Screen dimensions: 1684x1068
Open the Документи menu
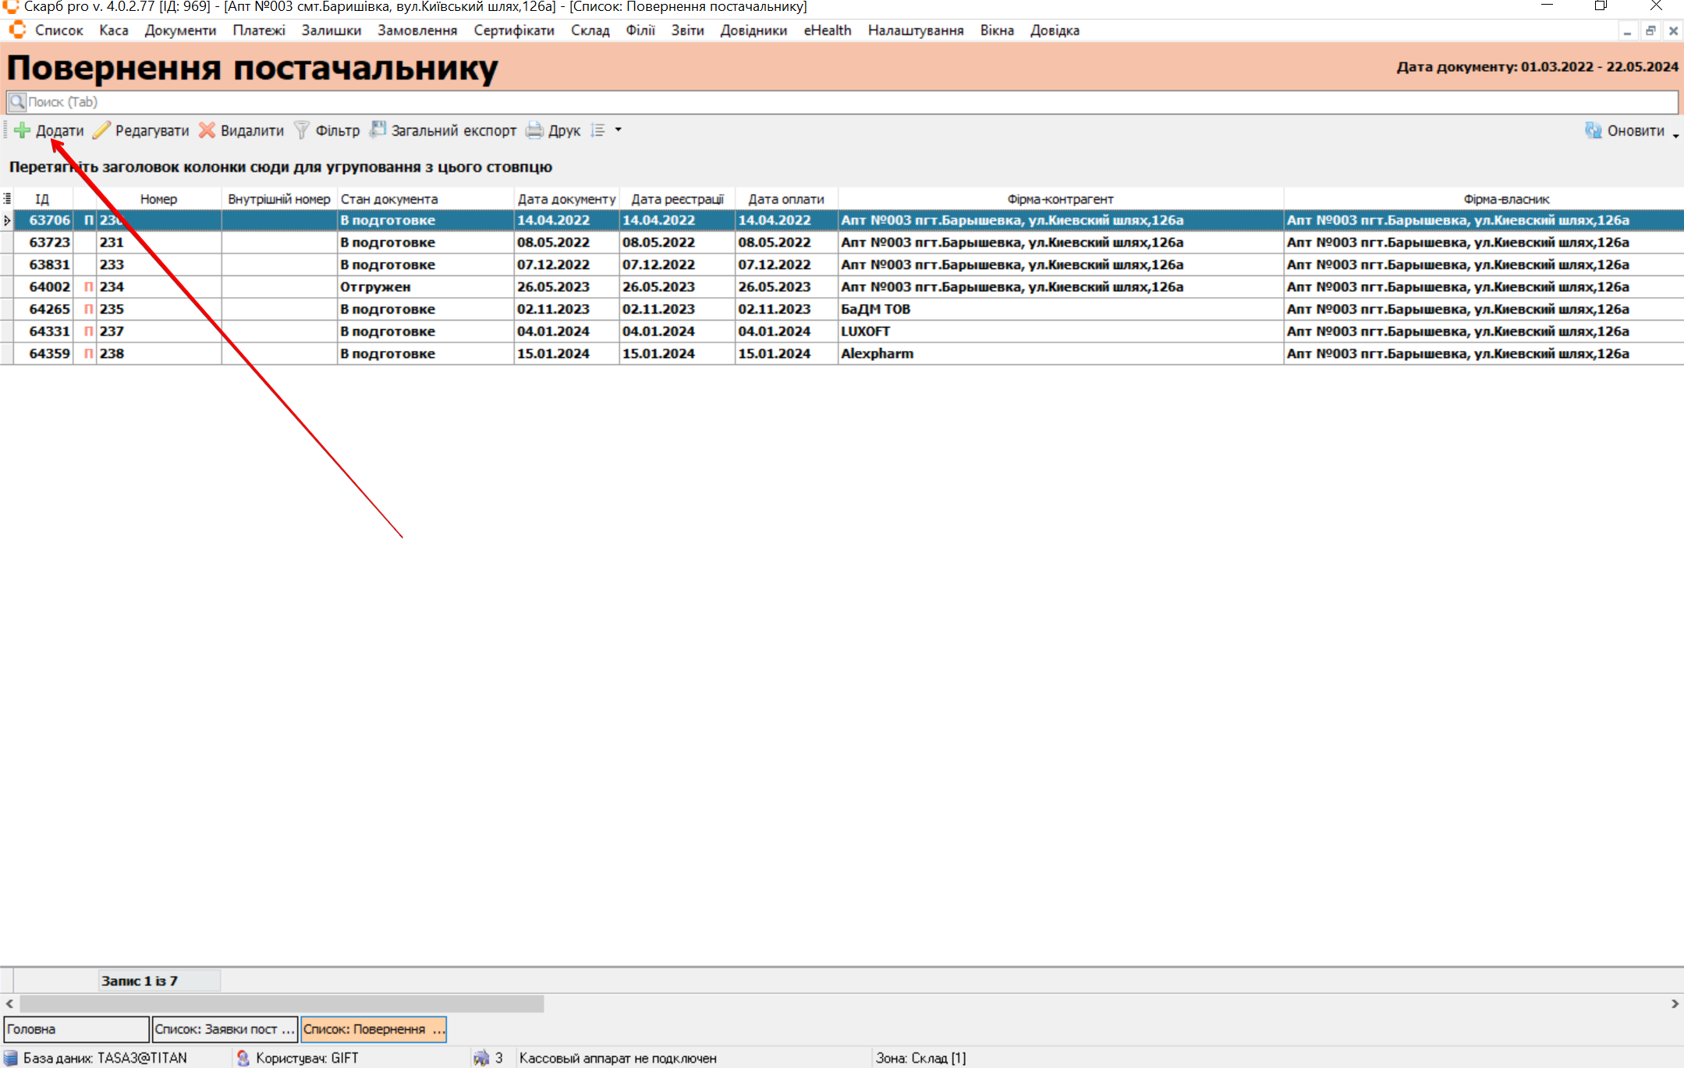click(180, 30)
